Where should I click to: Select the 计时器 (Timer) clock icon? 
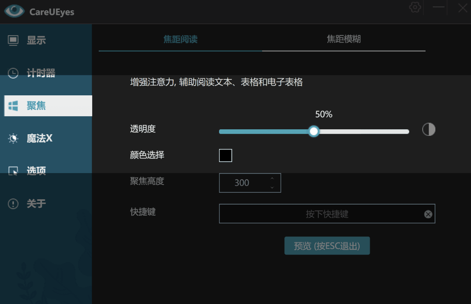pyautogui.click(x=13, y=72)
